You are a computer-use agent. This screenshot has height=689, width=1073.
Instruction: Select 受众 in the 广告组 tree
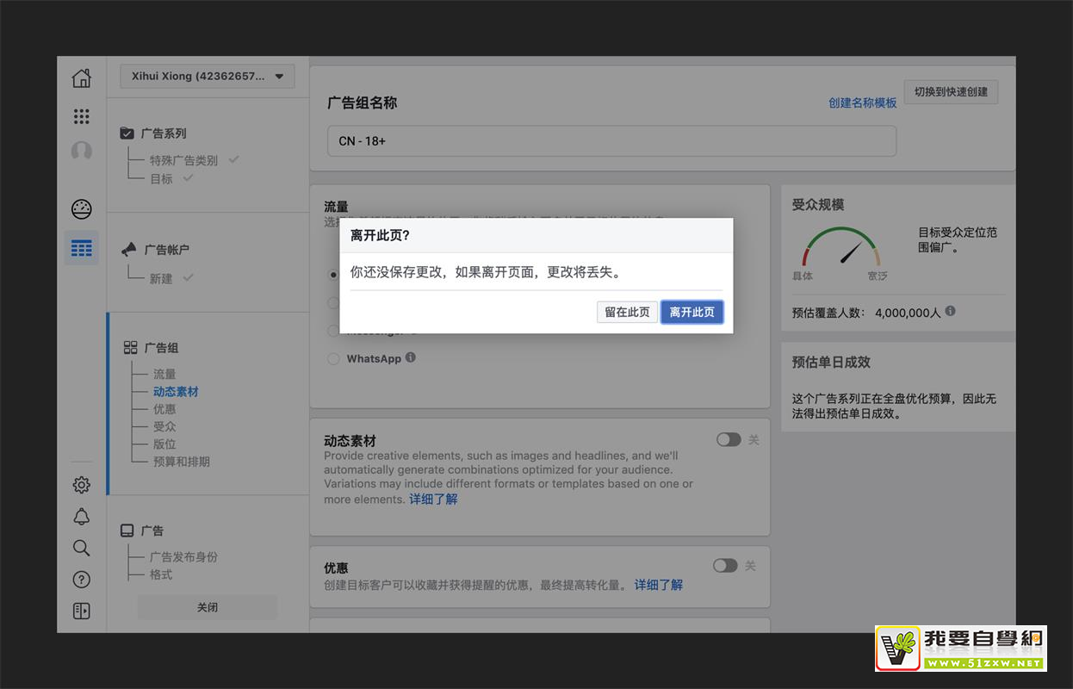pyautogui.click(x=164, y=426)
